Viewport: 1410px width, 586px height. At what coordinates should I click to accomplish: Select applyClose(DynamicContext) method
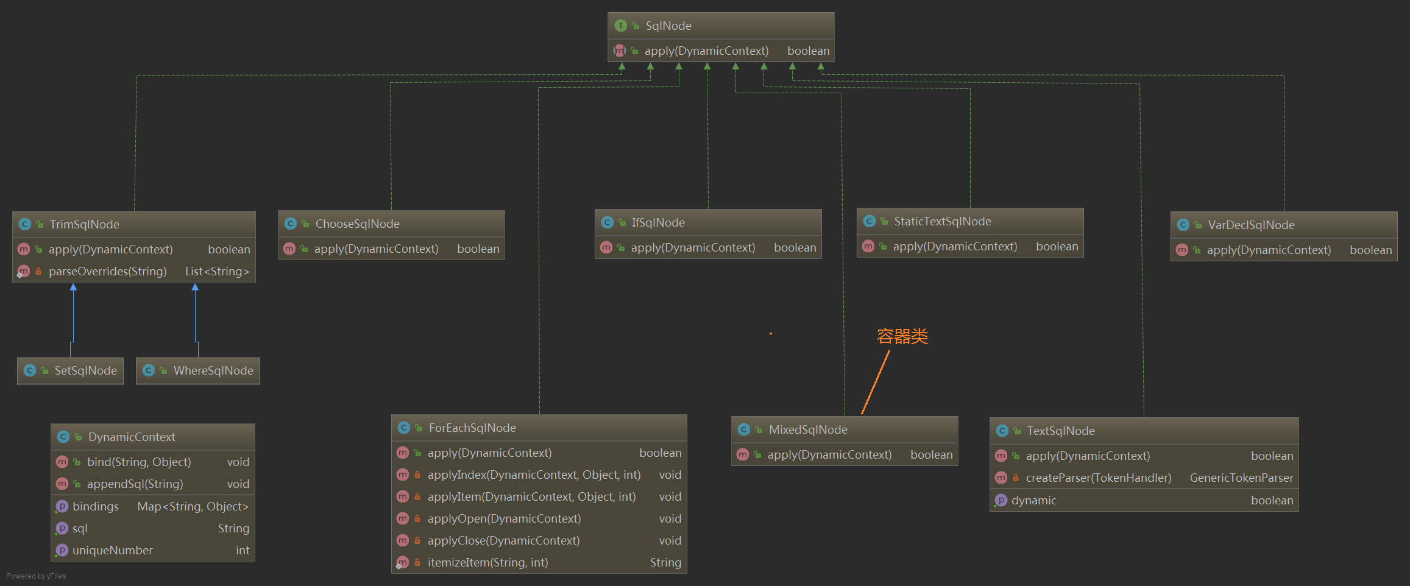coord(504,540)
